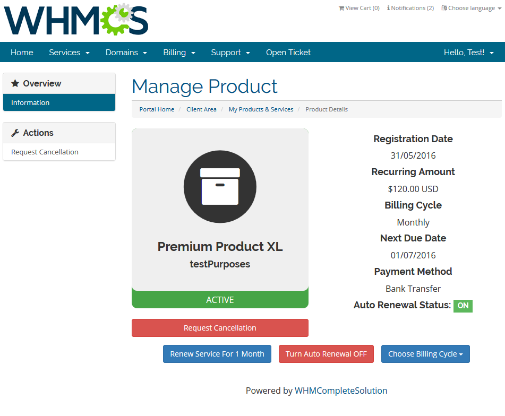Image resolution: width=505 pixels, height=416 pixels.
Task: Click the red Request Cancellation button
Action: (220, 328)
